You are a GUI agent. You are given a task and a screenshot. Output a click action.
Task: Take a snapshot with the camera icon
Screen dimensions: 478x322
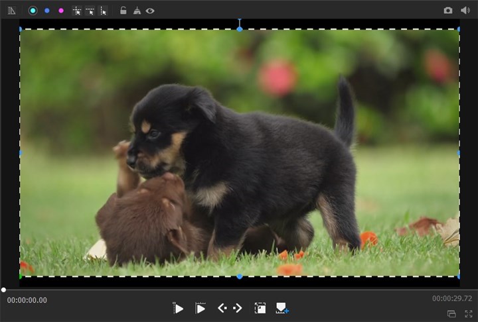[x=448, y=11]
